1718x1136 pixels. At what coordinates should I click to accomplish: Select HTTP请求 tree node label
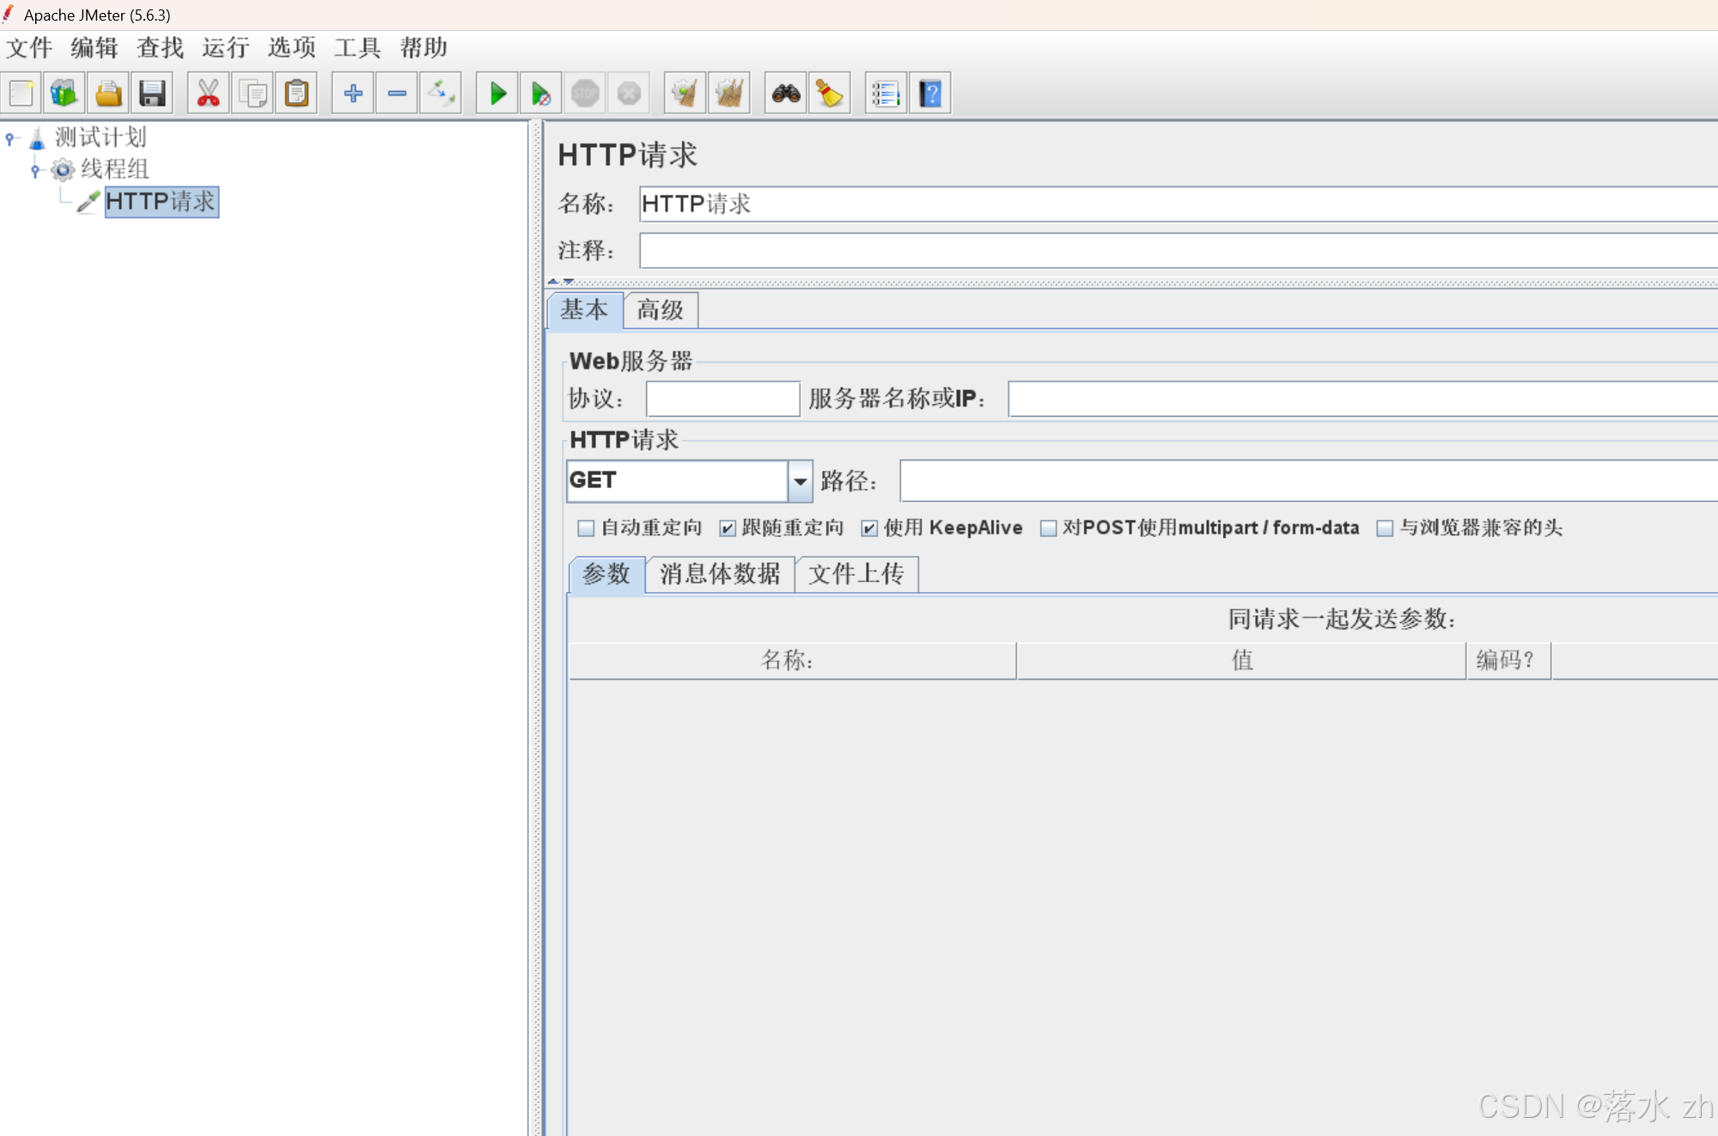point(161,202)
